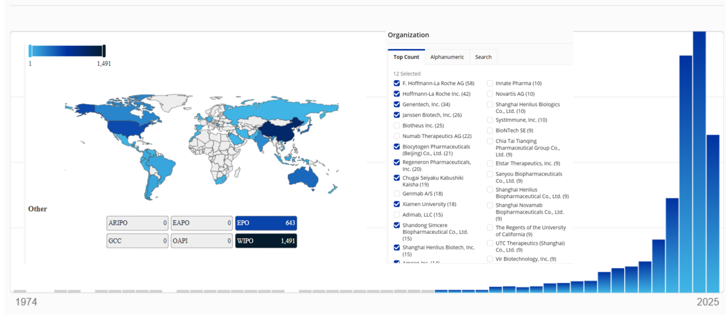Check the Biotheus Inc. (25) box

click(397, 125)
